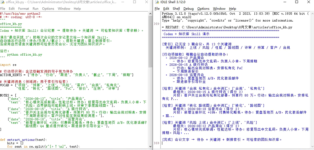This screenshot has height=150, width=314.
Task: Click the 'for sent in re.split' code line
Action: 43,146
